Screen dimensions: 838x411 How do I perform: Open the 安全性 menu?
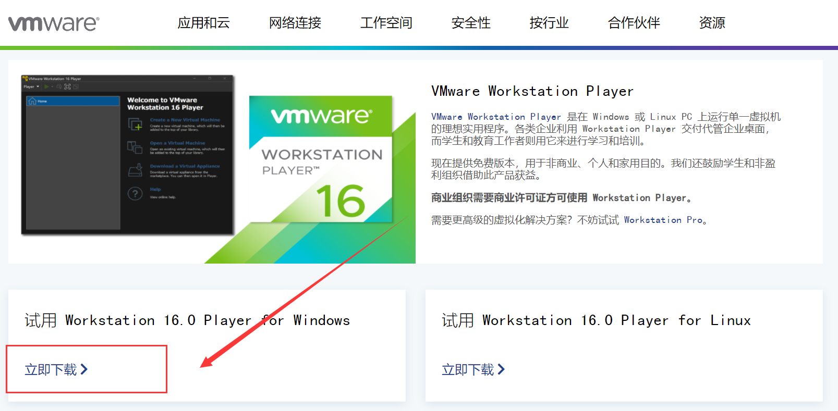[471, 23]
